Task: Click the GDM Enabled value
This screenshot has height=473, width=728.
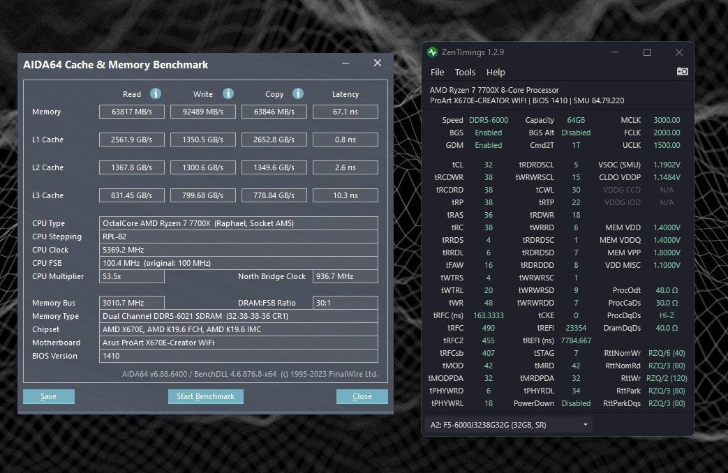Action: click(489, 145)
